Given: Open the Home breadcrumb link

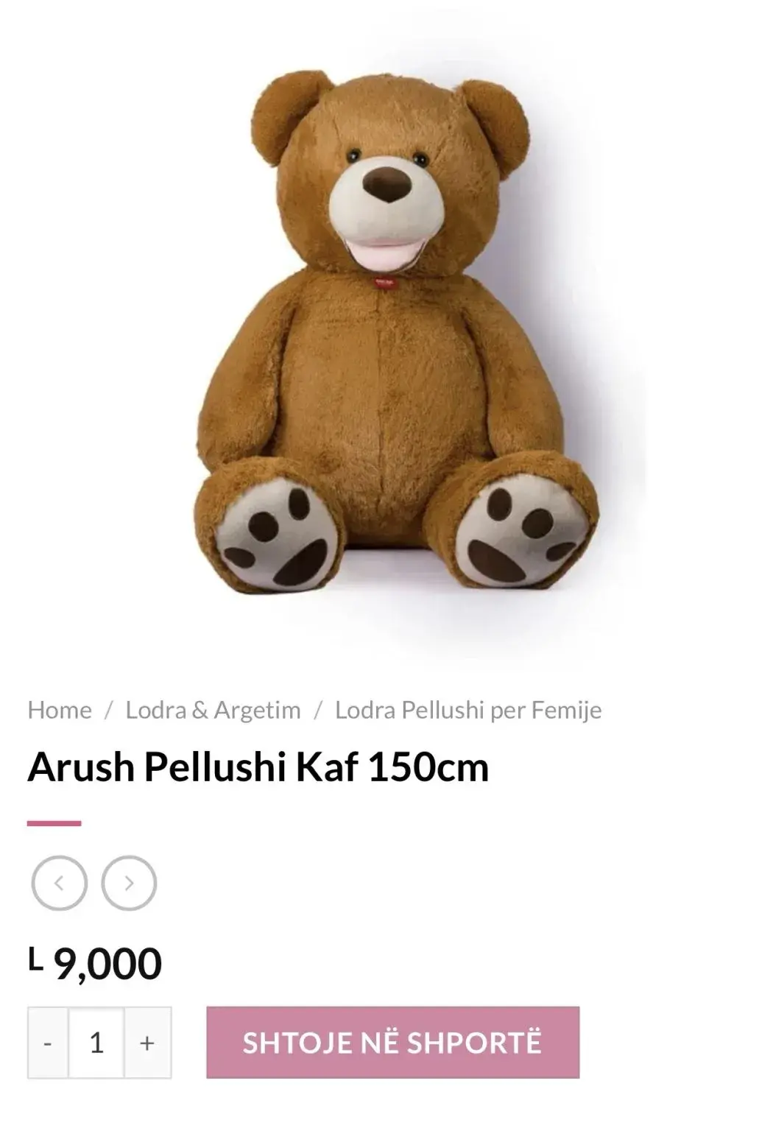Looking at the screenshot, I should (x=60, y=710).
